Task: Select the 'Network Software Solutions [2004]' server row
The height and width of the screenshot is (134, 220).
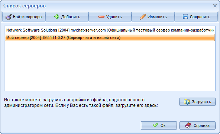Action: pos(110,30)
